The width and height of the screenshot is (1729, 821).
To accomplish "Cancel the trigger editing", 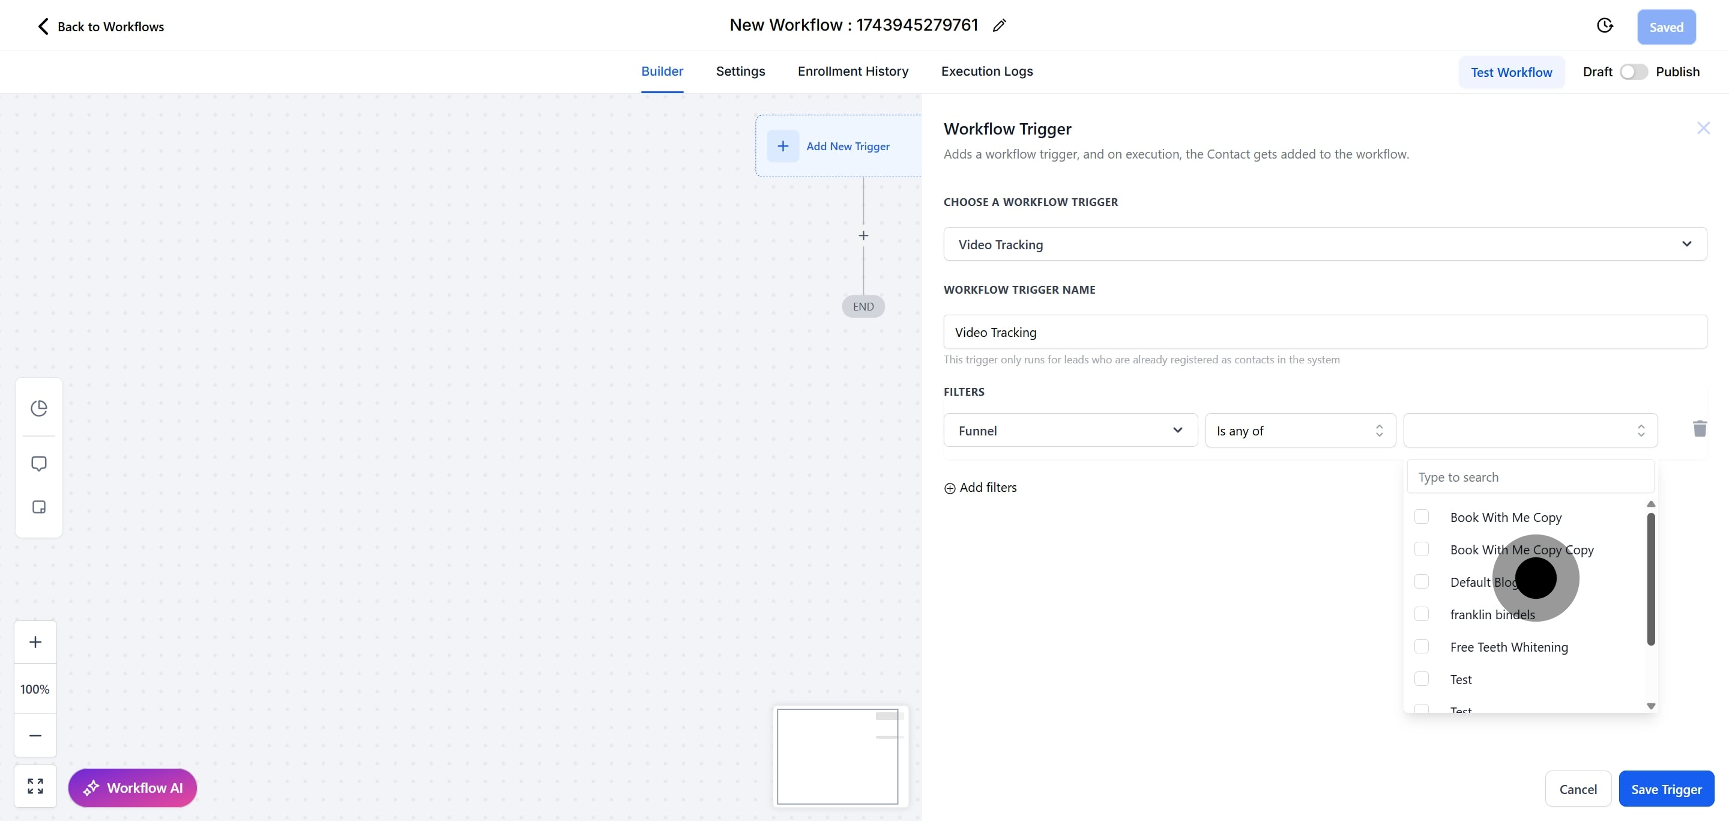I will coord(1577,789).
